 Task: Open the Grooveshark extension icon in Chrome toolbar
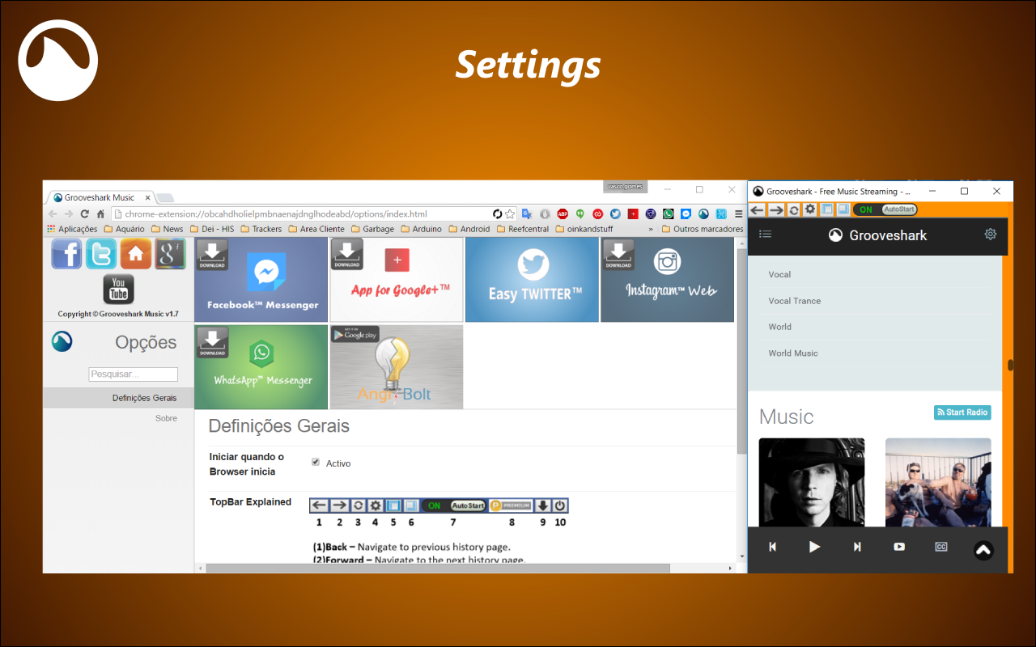pyautogui.click(x=703, y=214)
